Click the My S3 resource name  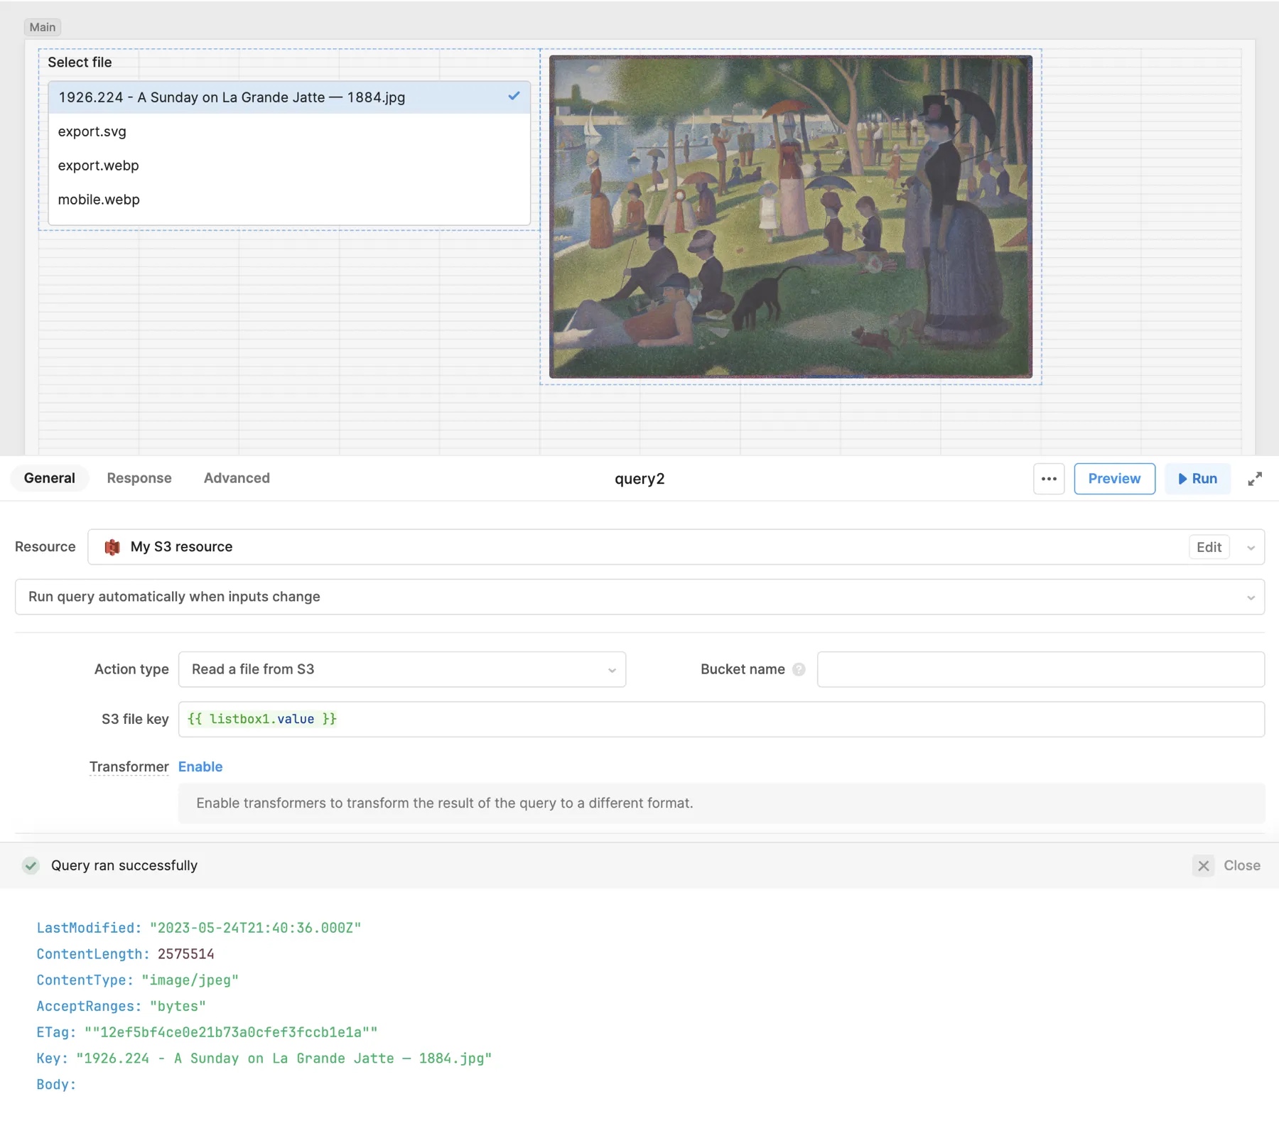[181, 547]
